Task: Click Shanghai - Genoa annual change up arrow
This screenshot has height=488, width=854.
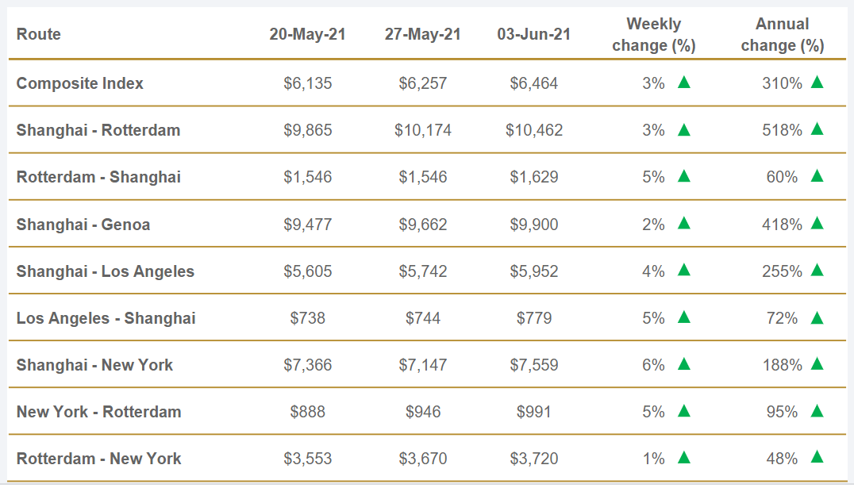Action: click(x=817, y=223)
